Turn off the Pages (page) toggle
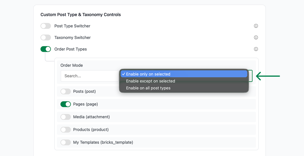The width and height of the screenshot is (304, 156). (66, 104)
